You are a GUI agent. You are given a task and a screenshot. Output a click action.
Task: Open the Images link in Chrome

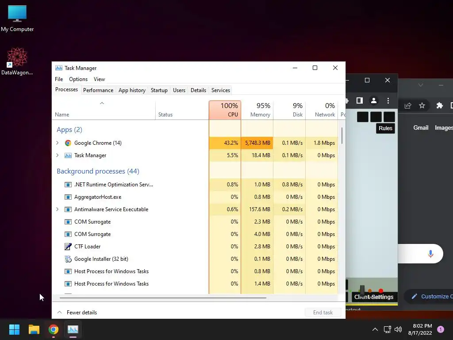444,127
